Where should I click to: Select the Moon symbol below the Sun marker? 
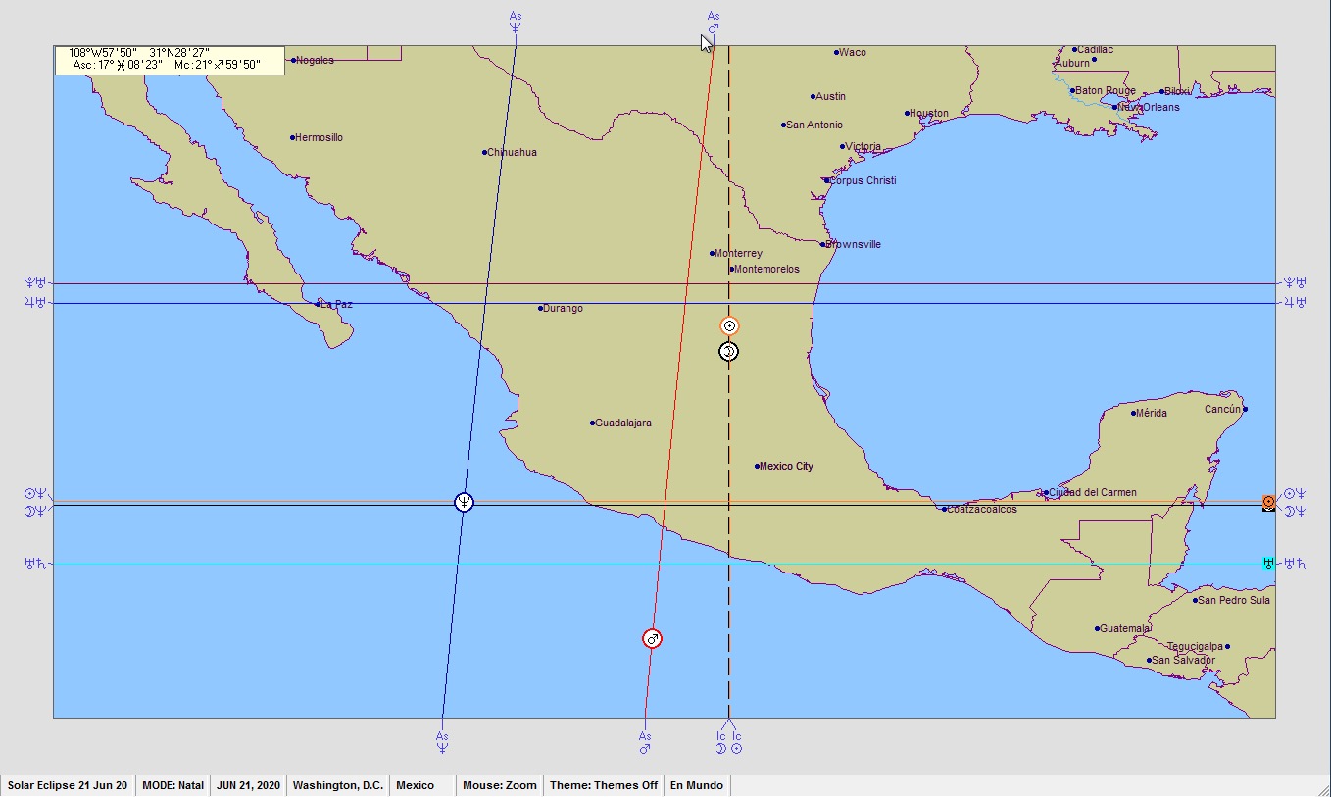728,351
